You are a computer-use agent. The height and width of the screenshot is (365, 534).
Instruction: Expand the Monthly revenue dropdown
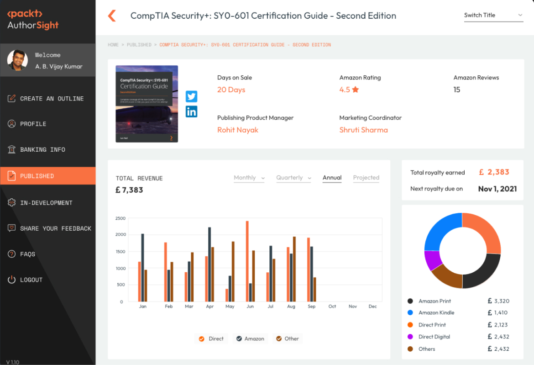coord(249,178)
